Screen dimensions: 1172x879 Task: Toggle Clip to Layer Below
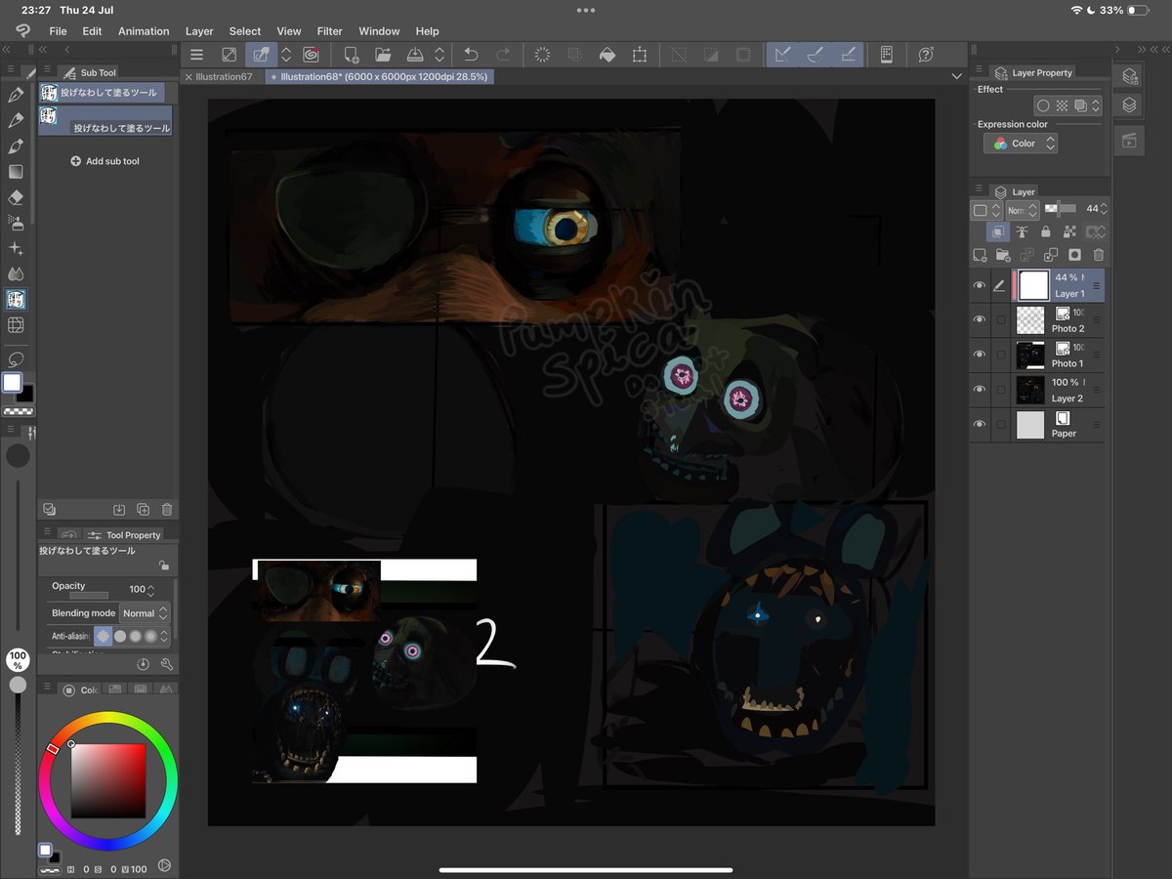997,231
